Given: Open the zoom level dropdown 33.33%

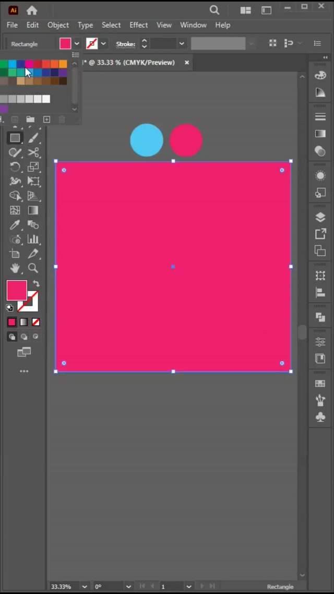Looking at the screenshot, I should click(x=85, y=587).
